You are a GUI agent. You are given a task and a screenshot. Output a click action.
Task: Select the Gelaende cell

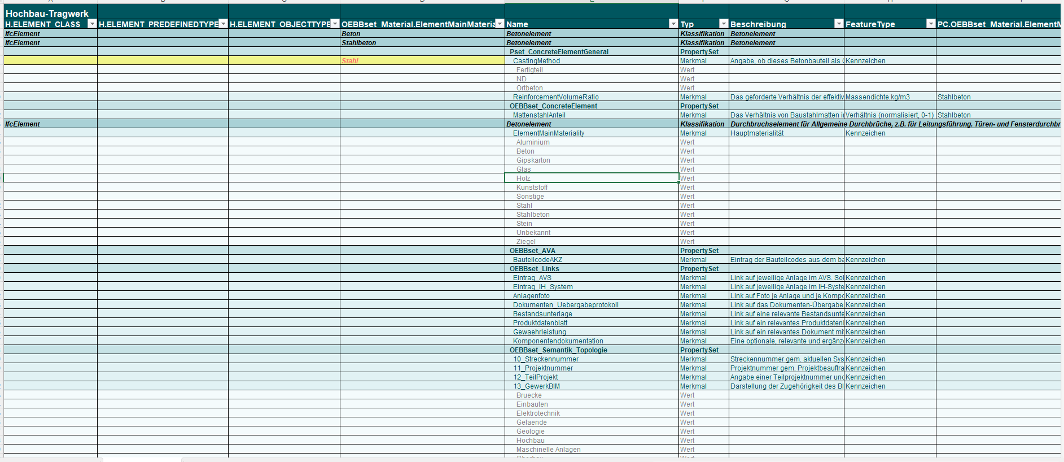point(592,422)
